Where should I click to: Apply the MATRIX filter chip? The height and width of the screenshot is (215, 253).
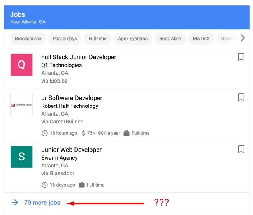(x=201, y=39)
